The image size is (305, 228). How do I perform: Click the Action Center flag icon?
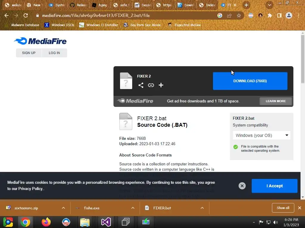pos(261,222)
